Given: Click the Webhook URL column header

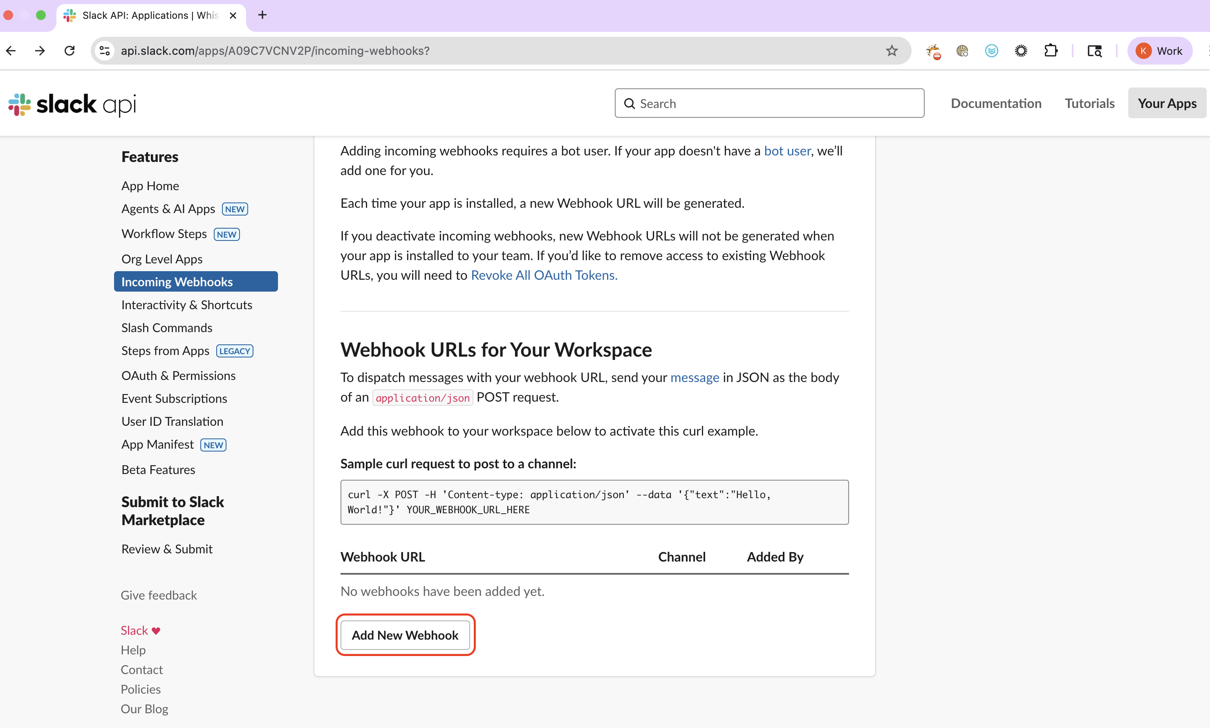Looking at the screenshot, I should [382, 557].
